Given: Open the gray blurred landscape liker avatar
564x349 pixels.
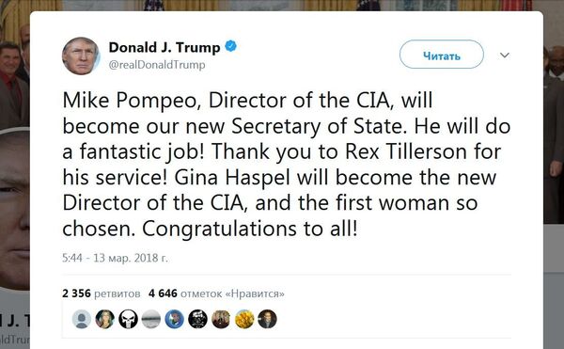Looking at the screenshot, I should 151,319.
